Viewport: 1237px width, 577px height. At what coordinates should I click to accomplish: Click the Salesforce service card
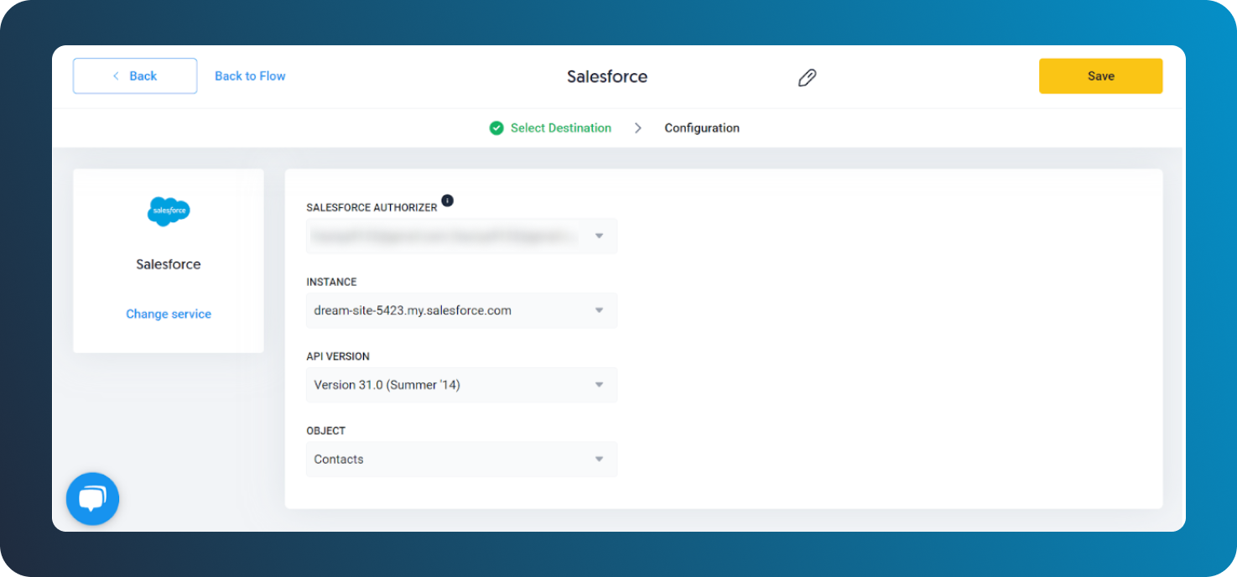[x=168, y=260]
